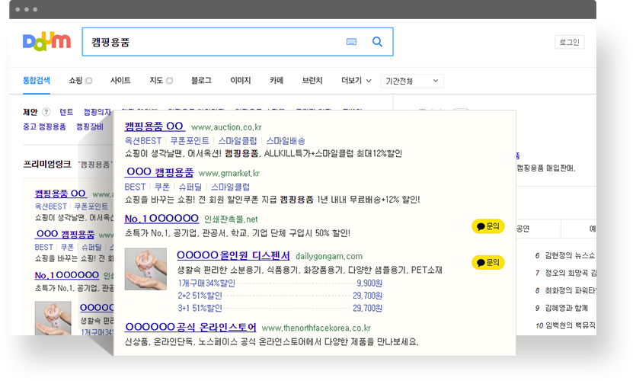Click ranking item 9 김혜영과 함께
Image resolution: width=633 pixels, height=381 pixels.
point(561,308)
